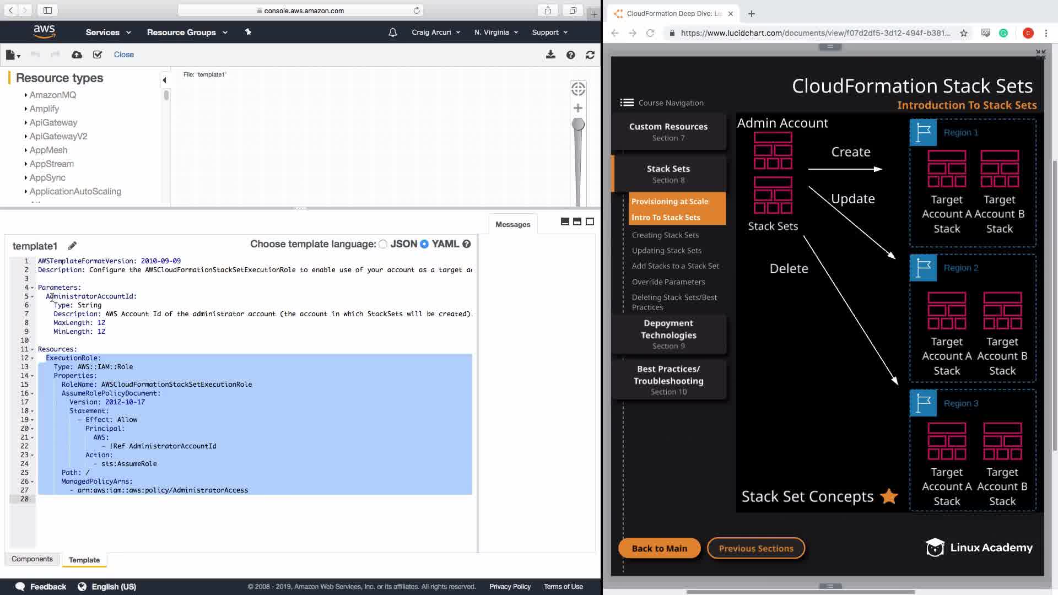Switch to the Components tab

pos(32,559)
